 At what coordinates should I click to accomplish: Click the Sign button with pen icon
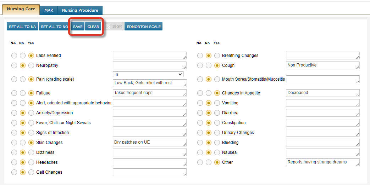coord(114,27)
